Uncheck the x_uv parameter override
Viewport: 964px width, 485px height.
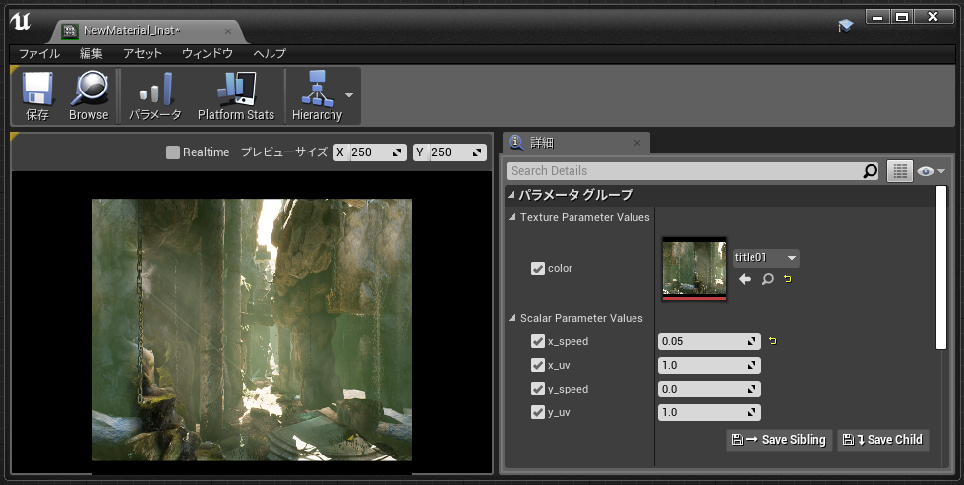pyautogui.click(x=538, y=365)
